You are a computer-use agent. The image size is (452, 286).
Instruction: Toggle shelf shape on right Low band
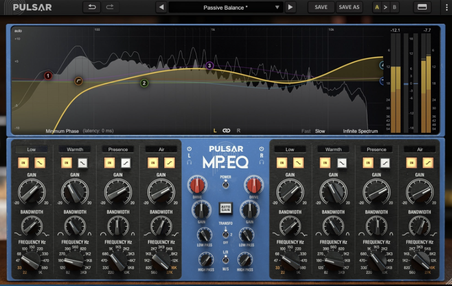click(x=298, y=163)
